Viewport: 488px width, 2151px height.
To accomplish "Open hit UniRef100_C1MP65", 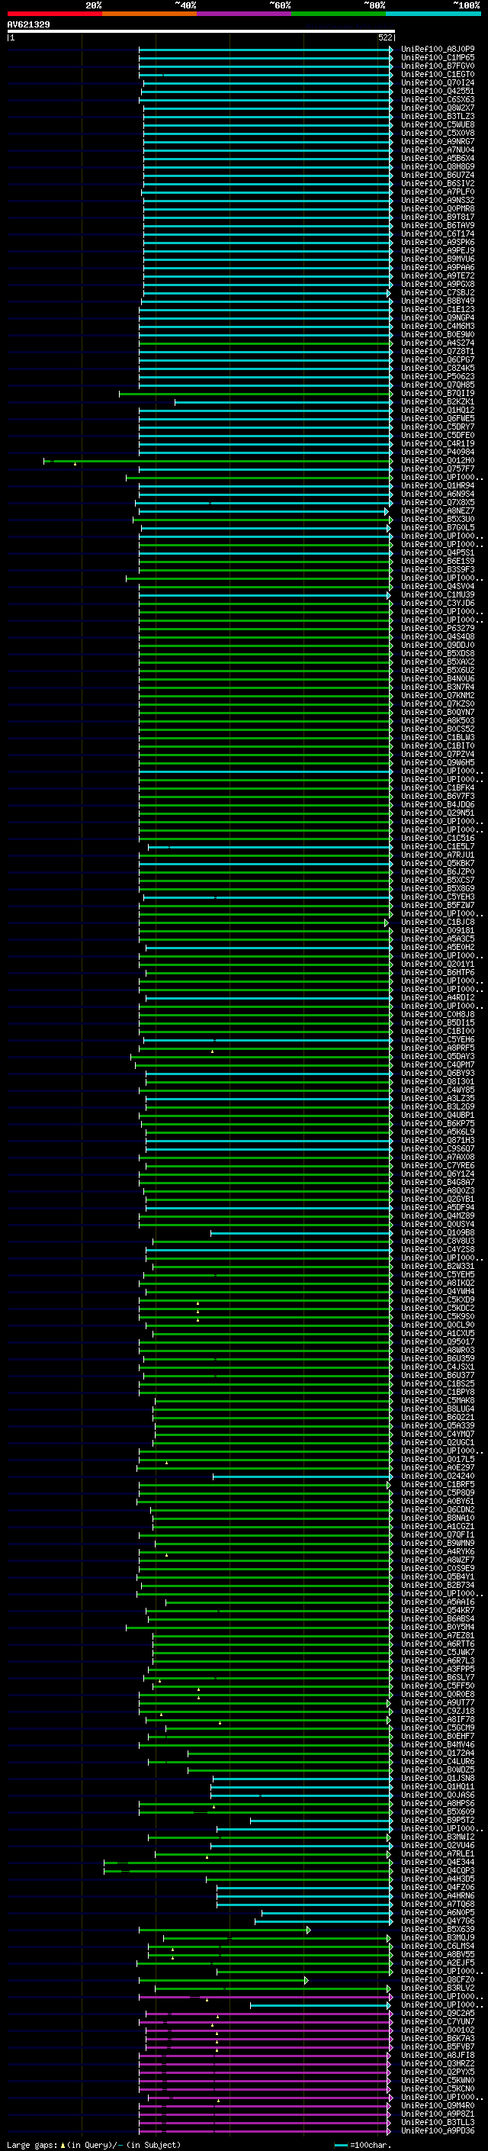I will pyautogui.click(x=437, y=58).
